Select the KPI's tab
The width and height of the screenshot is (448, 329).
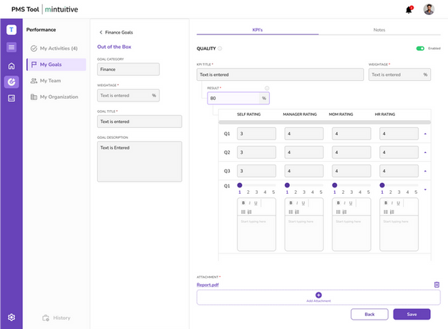pyautogui.click(x=258, y=30)
